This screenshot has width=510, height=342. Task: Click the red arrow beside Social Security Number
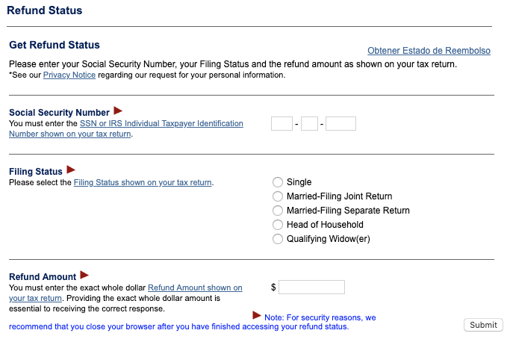pos(118,111)
